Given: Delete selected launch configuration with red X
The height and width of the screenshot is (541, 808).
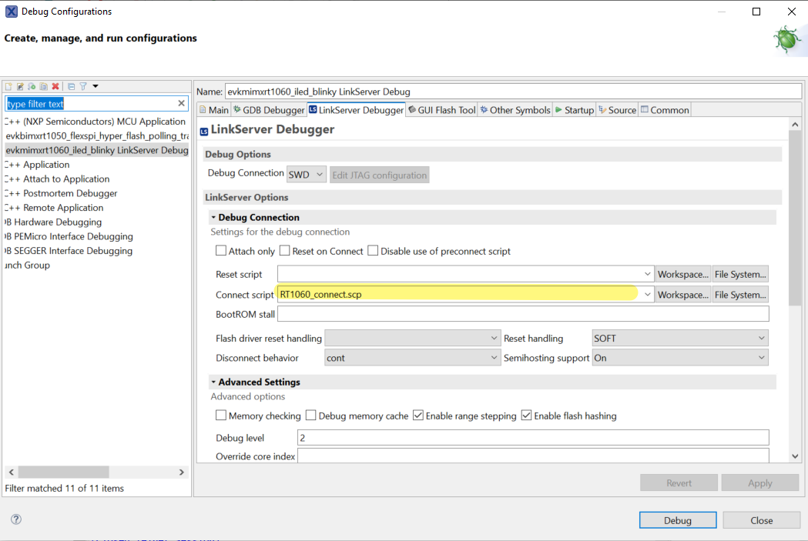Looking at the screenshot, I should tap(55, 86).
